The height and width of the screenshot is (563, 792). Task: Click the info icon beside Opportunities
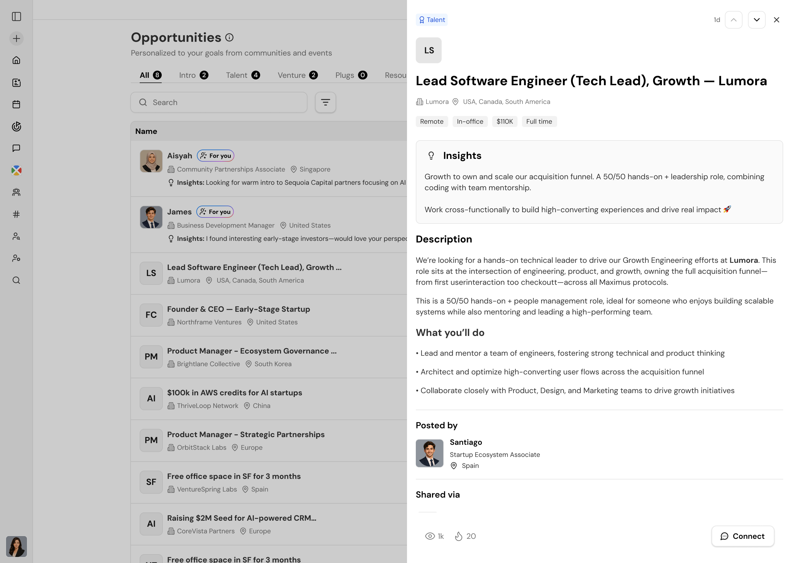(x=229, y=37)
